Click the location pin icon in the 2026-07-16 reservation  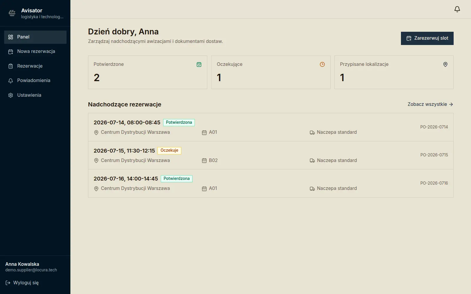tap(96, 189)
